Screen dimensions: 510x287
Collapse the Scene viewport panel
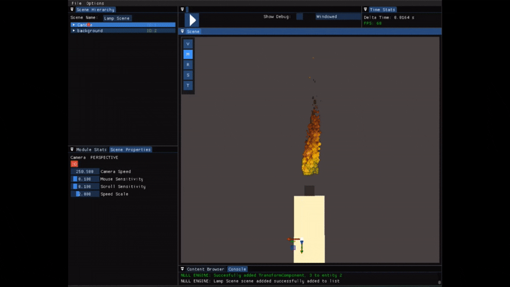pyautogui.click(x=183, y=31)
